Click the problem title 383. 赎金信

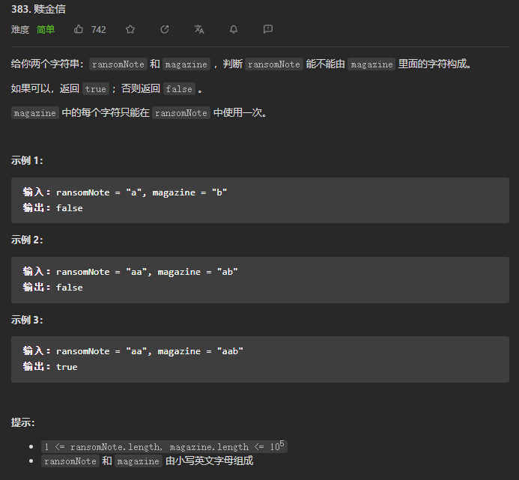click(x=38, y=9)
